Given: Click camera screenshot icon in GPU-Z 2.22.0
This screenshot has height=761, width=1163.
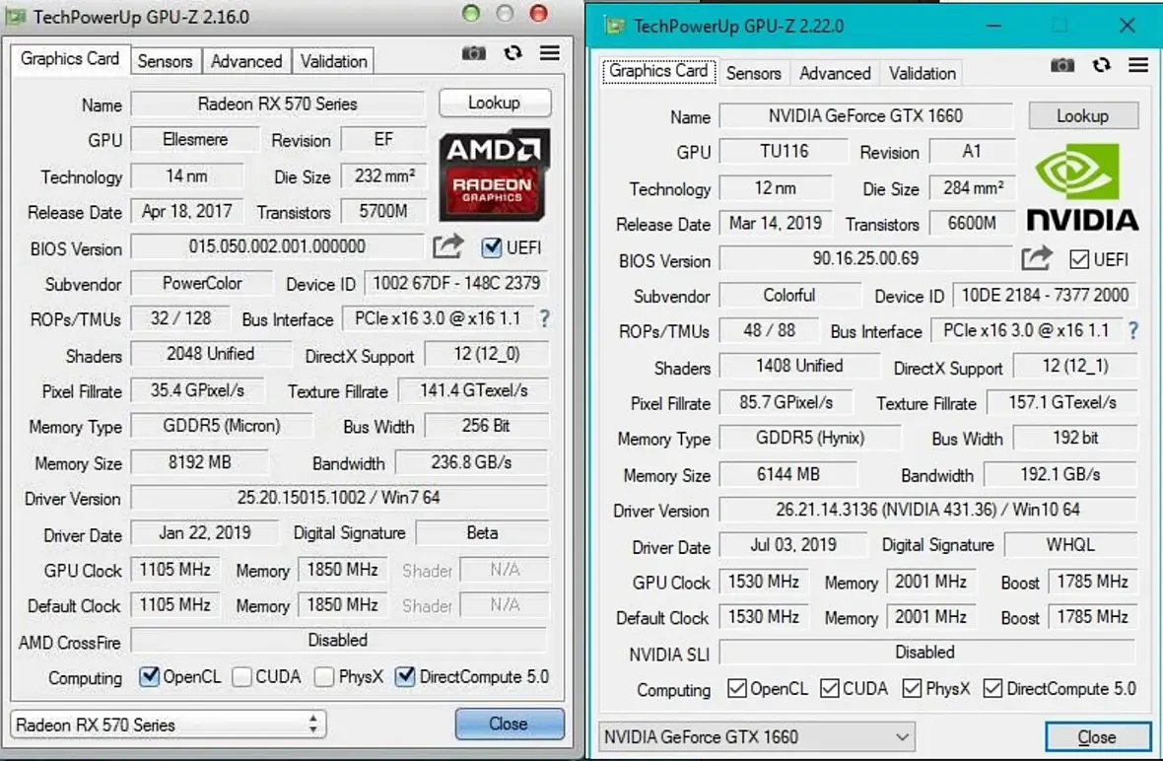Looking at the screenshot, I should tap(1062, 65).
